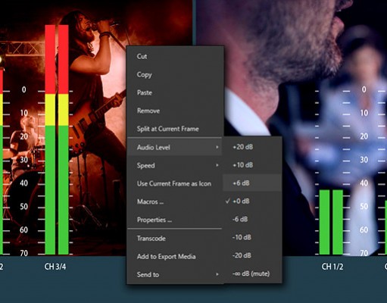The width and height of the screenshot is (387, 303).
Task: Set audio level to +6 dB
Action: pos(252,183)
